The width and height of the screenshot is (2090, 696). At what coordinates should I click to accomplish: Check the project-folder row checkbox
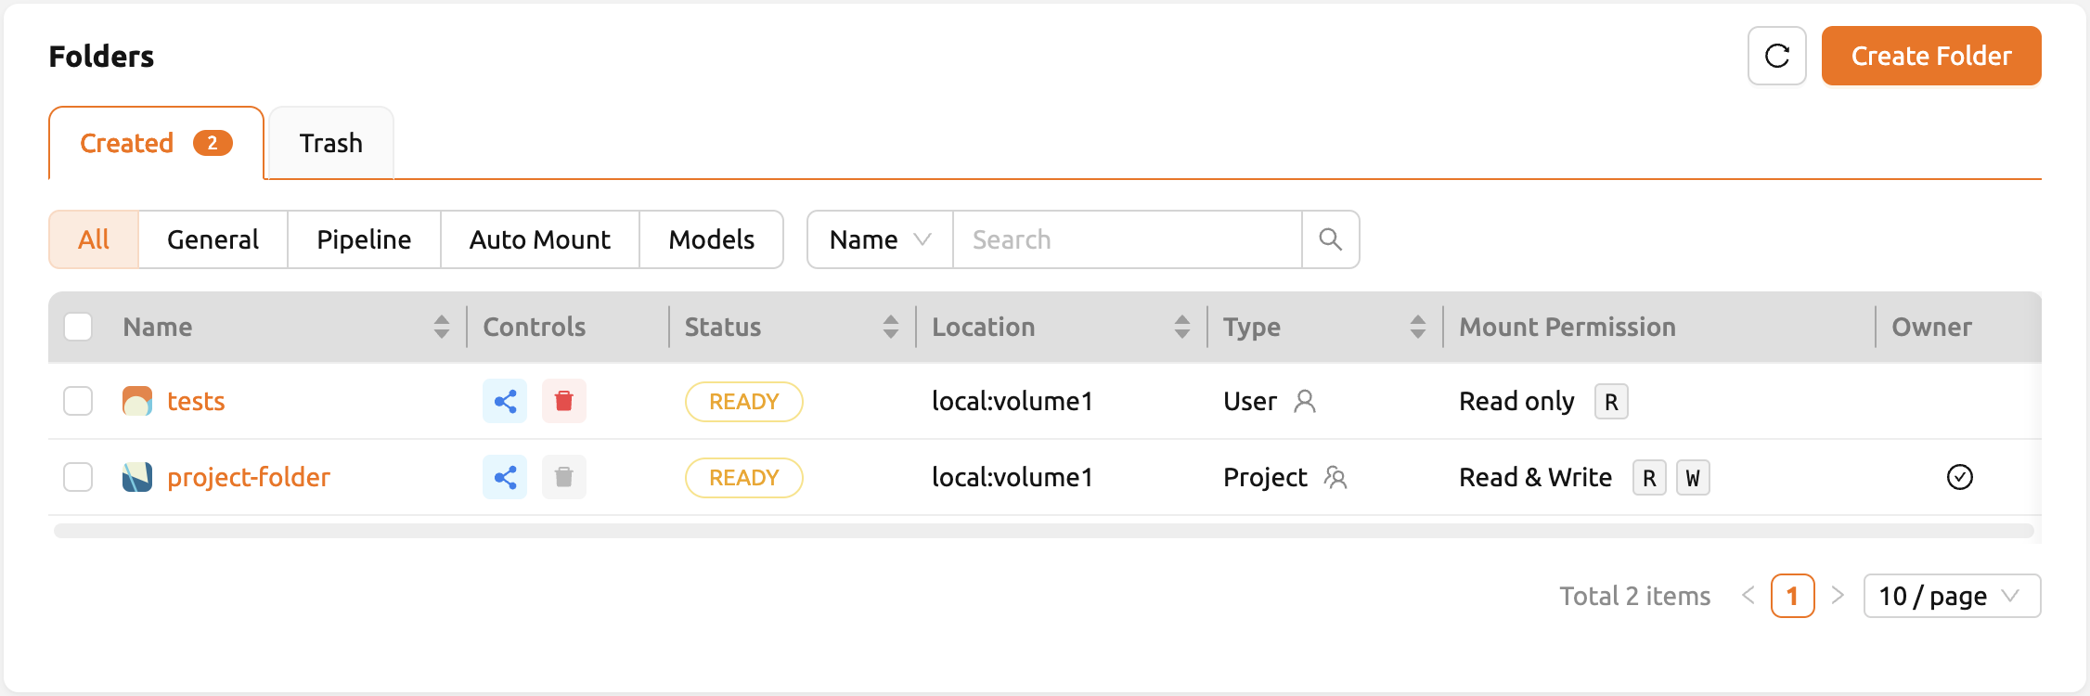point(78,477)
